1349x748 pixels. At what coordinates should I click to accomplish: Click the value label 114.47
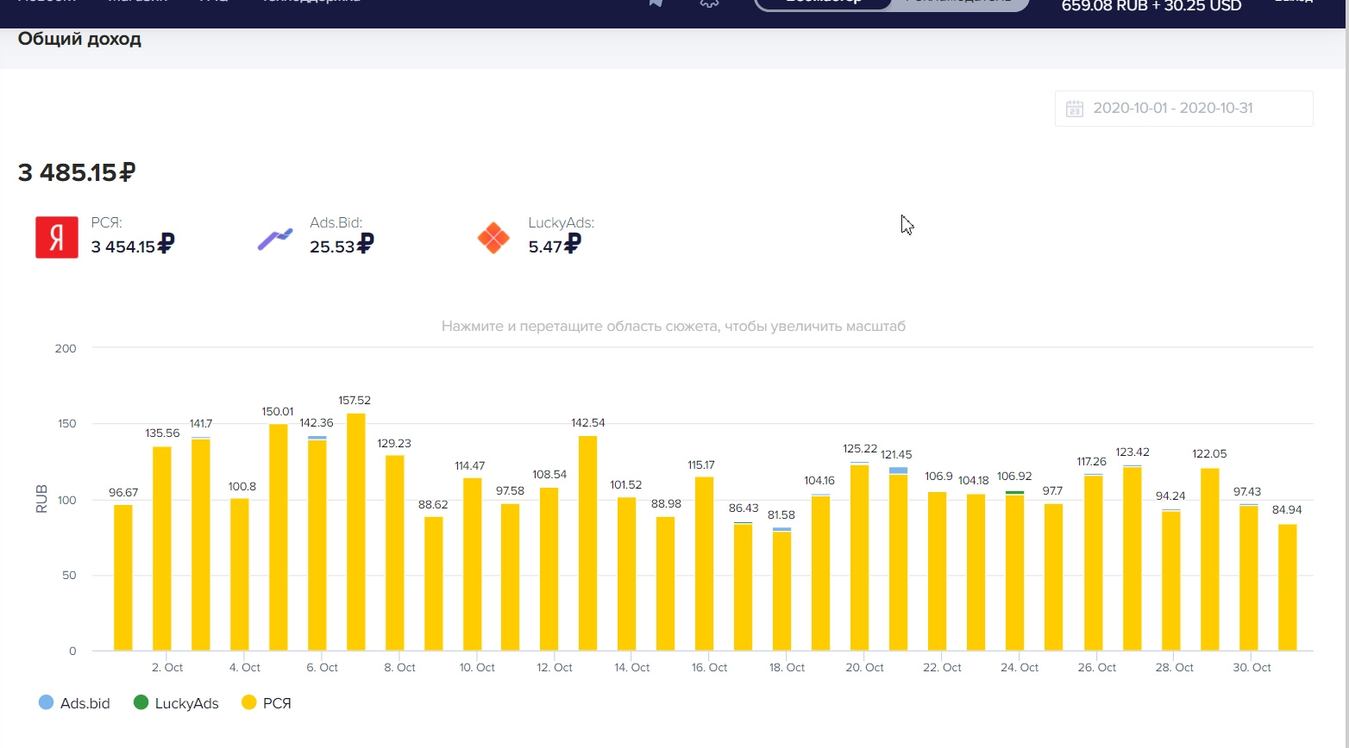pyautogui.click(x=470, y=466)
